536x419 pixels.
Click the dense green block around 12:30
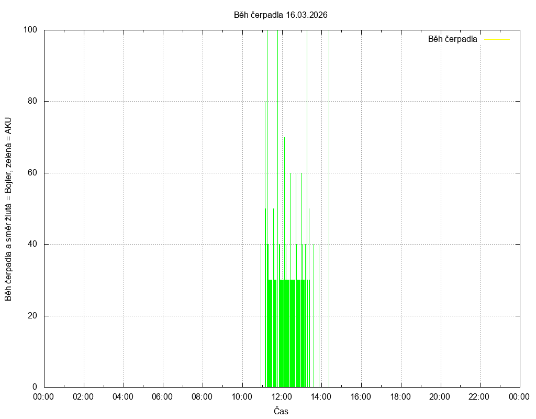coord(293,335)
